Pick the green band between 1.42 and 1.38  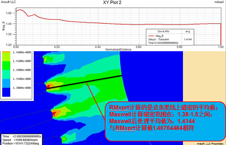6,66
